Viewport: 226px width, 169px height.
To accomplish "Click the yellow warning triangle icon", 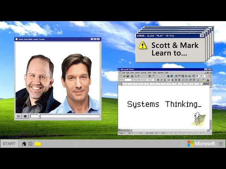I will click(x=143, y=45).
